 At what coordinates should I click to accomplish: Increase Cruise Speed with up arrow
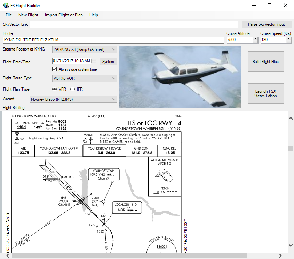click(x=289, y=38)
